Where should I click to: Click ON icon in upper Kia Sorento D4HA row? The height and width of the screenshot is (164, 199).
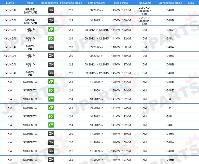(51, 134)
